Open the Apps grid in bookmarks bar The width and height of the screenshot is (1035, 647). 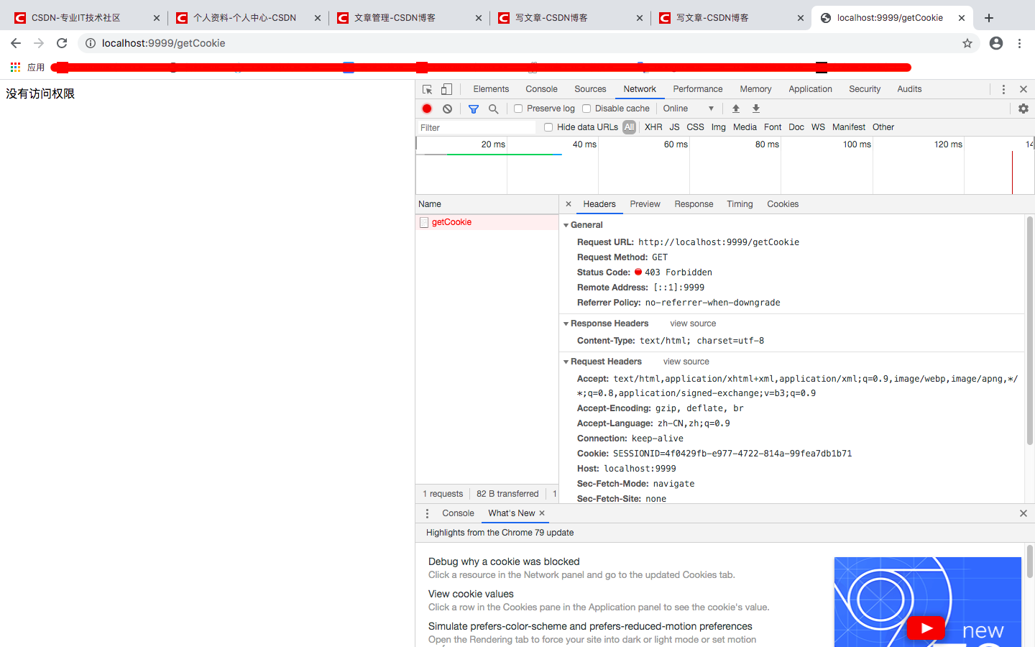click(x=15, y=67)
